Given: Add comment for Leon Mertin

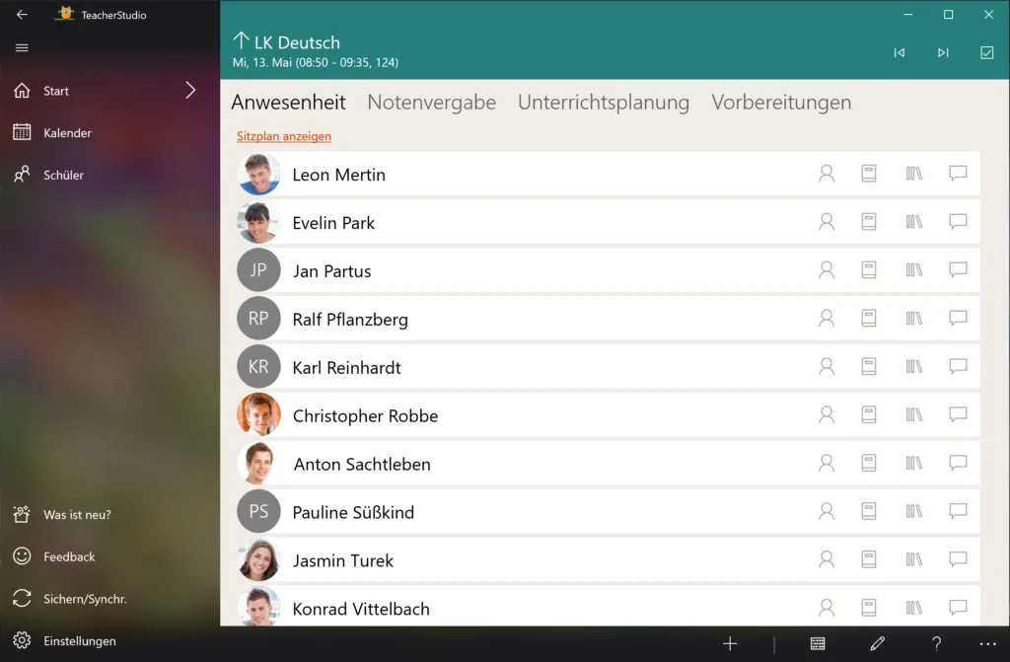Looking at the screenshot, I should (x=958, y=174).
